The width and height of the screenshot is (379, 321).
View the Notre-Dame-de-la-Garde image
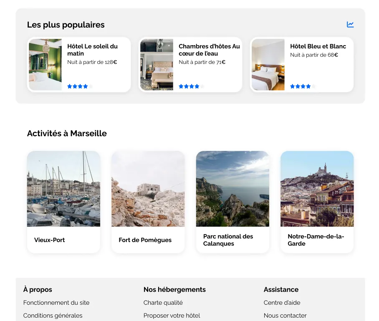click(317, 189)
